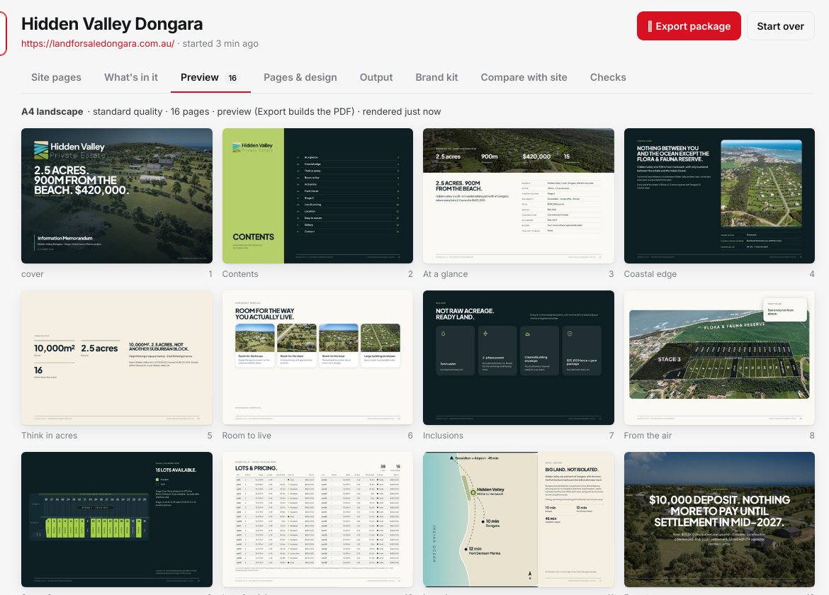Image resolution: width=829 pixels, height=595 pixels.
Task: Open the Output tab
Action: pos(376,77)
